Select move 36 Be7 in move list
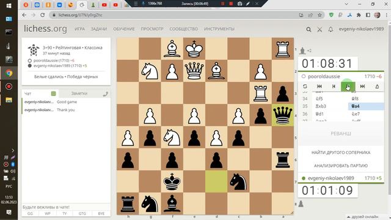 [x=366, y=114]
